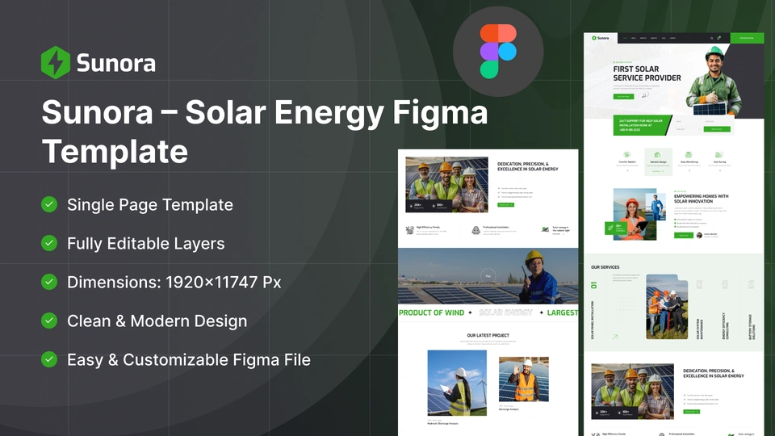Click the '24/7 support for help solar' green banner

(x=642, y=125)
